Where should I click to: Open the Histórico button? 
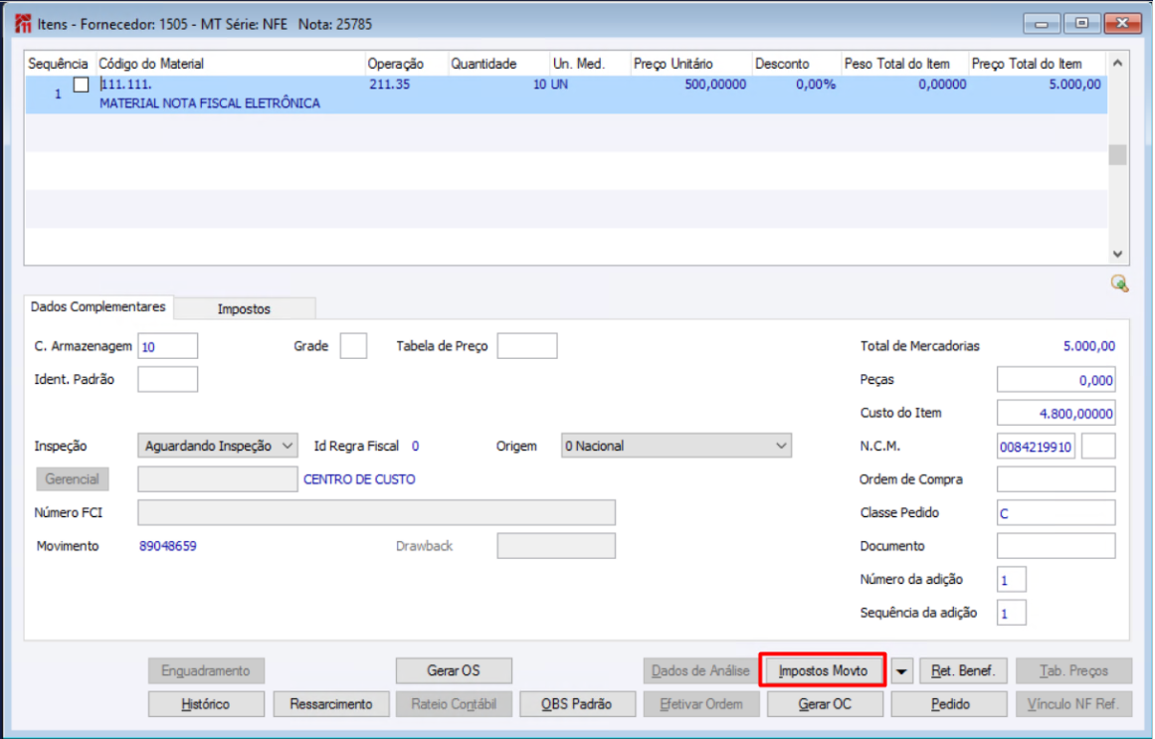pos(206,704)
